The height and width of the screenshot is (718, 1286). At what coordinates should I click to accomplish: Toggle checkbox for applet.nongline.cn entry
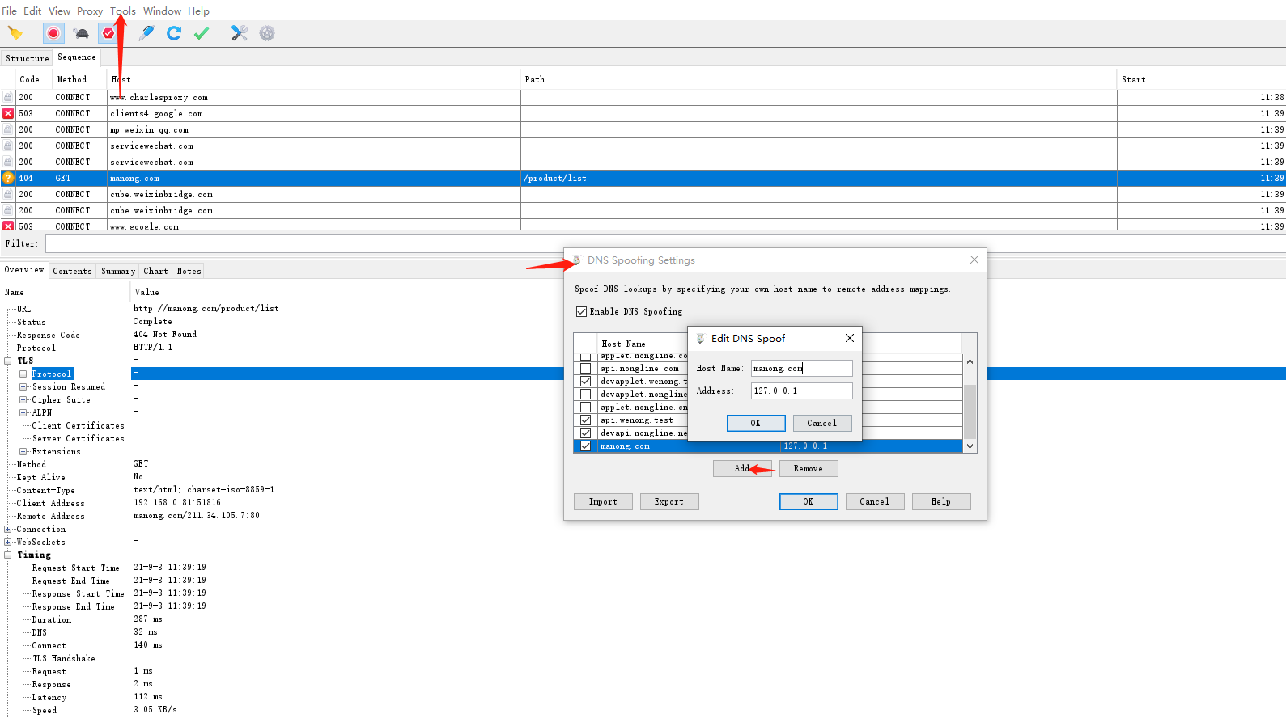pos(585,408)
